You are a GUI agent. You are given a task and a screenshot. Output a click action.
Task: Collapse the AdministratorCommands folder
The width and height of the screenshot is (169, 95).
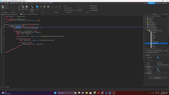pos(147,31)
